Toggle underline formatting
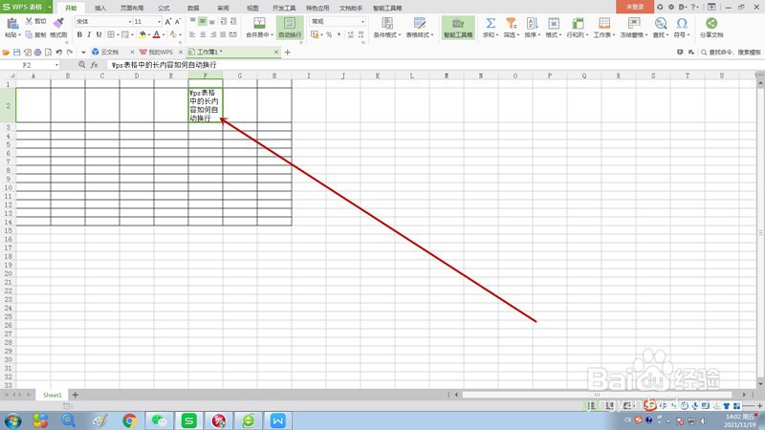The width and height of the screenshot is (765, 430). (x=98, y=34)
